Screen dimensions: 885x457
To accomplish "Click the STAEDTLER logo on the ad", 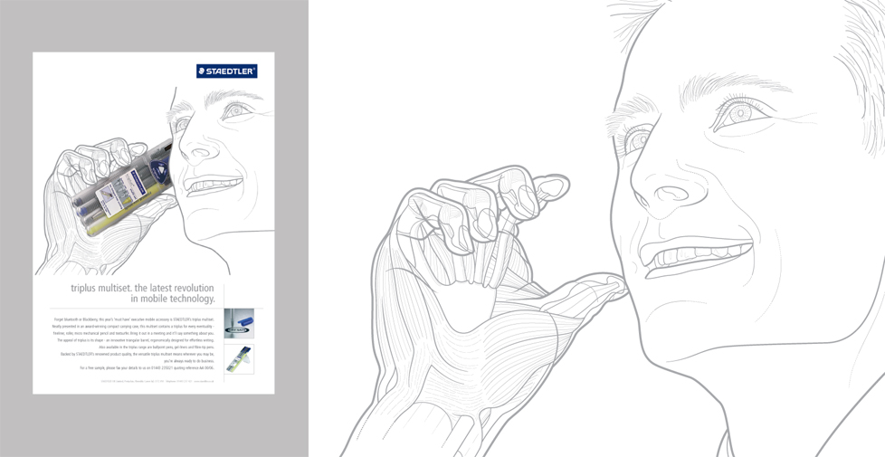I will click(x=226, y=71).
